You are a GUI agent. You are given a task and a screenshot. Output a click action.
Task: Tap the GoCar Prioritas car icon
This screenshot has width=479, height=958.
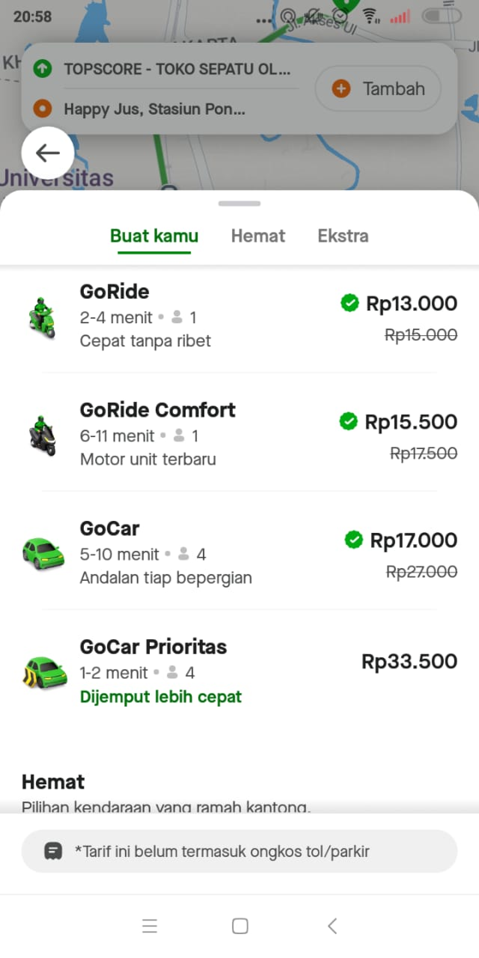point(45,672)
